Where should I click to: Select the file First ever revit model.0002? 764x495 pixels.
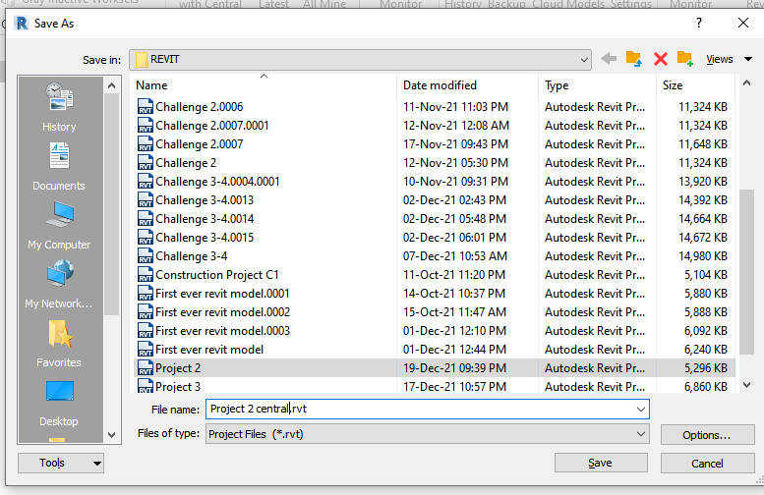222,312
